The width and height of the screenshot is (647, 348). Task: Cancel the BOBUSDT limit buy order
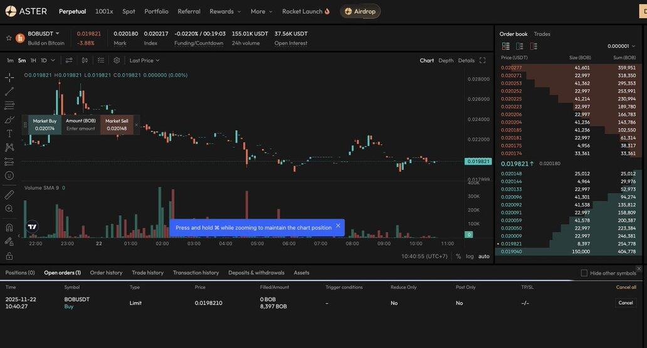(x=625, y=303)
